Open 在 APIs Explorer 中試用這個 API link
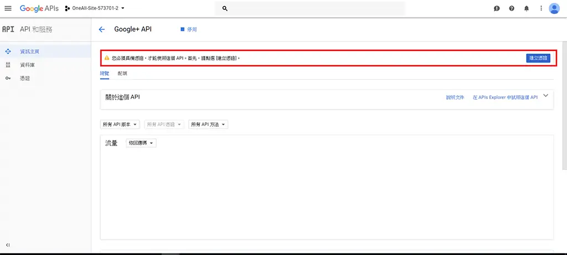567x255 pixels. tap(505, 97)
